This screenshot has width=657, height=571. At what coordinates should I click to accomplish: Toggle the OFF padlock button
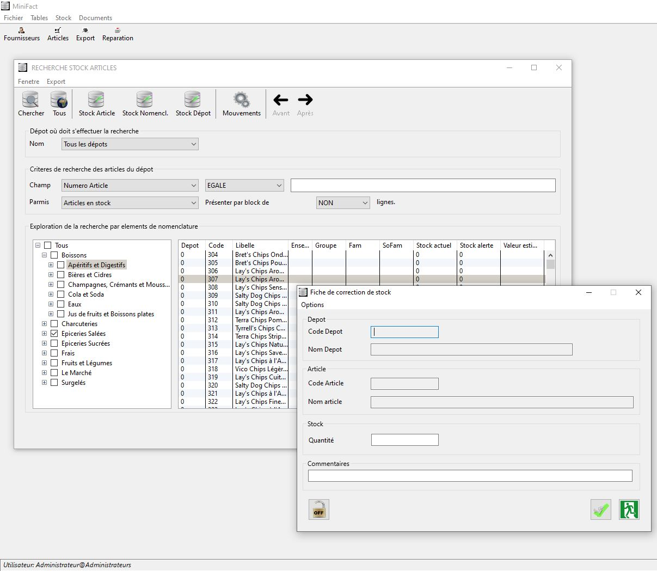[x=319, y=510]
